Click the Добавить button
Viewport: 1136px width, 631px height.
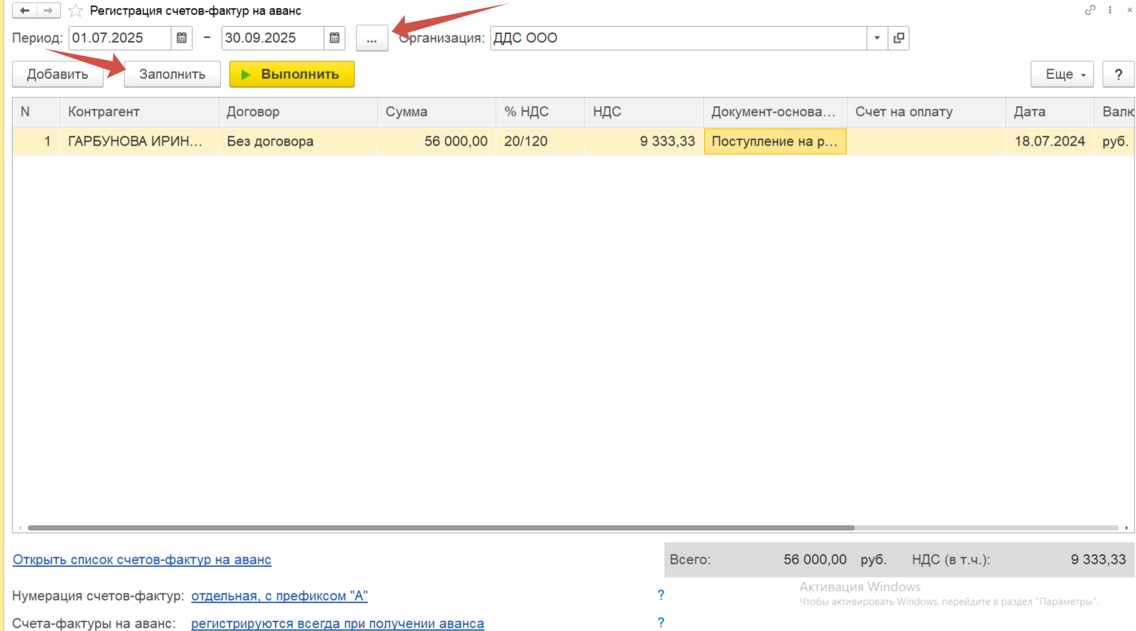coord(57,74)
